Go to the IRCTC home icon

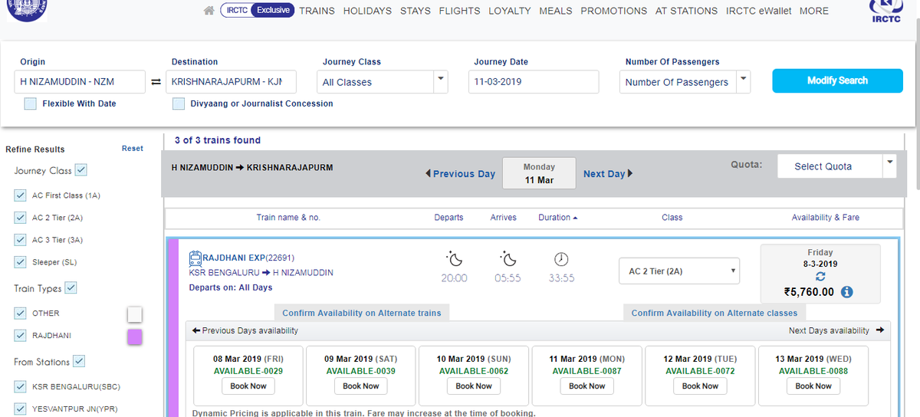point(209,11)
